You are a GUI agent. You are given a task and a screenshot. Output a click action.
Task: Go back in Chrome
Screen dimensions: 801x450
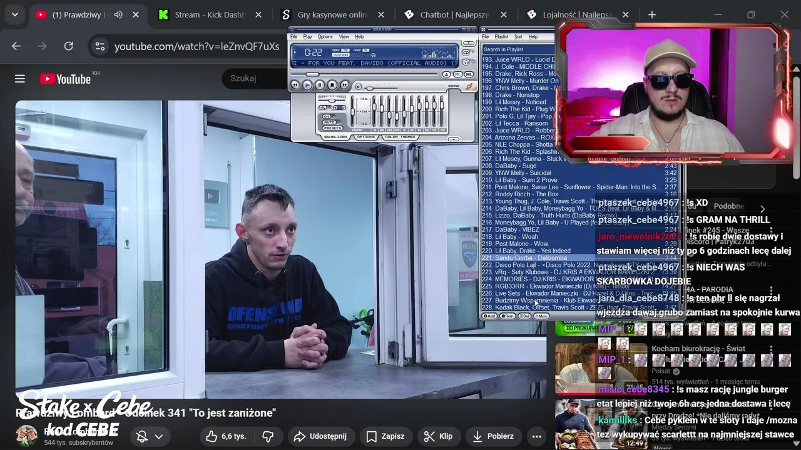tap(16, 46)
